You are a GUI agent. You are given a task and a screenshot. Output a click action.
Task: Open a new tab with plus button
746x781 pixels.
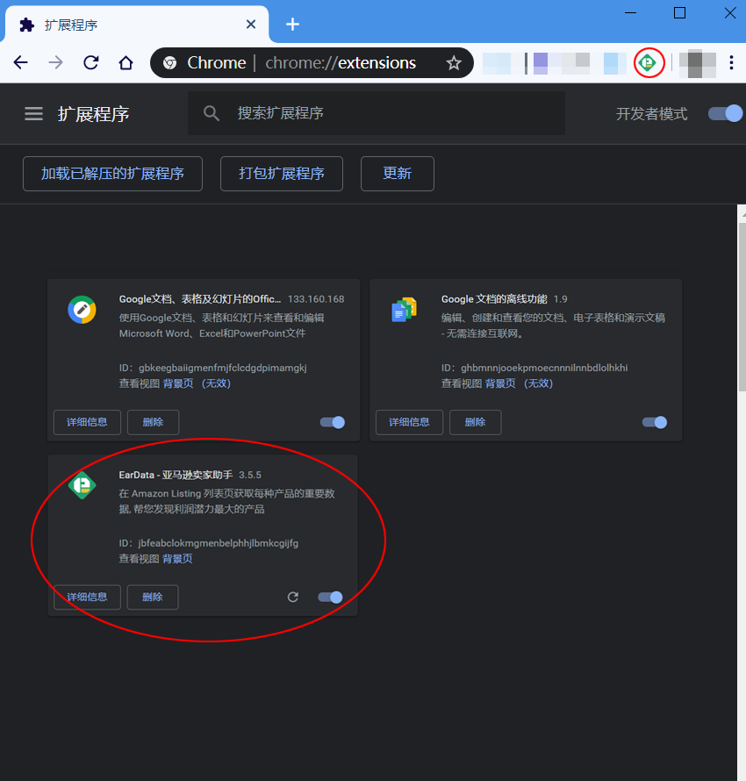292,24
